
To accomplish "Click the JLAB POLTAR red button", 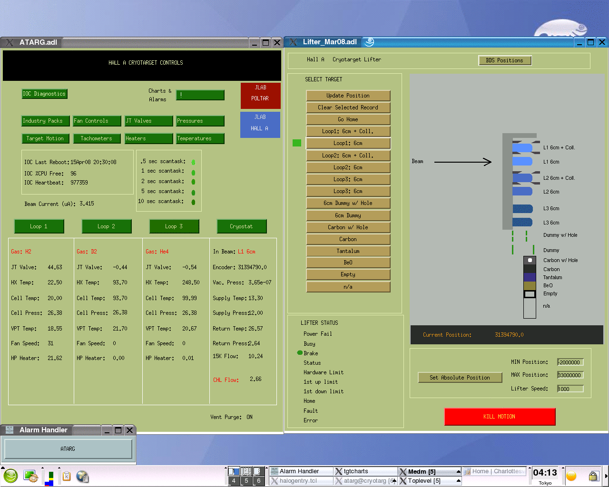I will click(x=260, y=96).
